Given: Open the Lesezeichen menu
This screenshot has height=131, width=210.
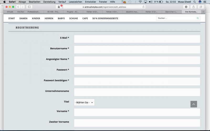Looking at the screenshot, I should point(75,2).
